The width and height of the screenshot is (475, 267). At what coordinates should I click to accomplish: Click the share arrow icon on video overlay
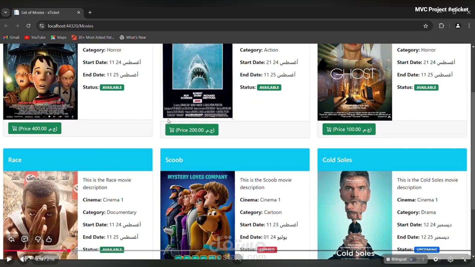tap(11, 239)
